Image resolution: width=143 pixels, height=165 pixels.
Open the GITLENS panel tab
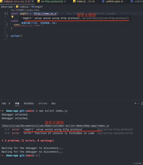43,104
